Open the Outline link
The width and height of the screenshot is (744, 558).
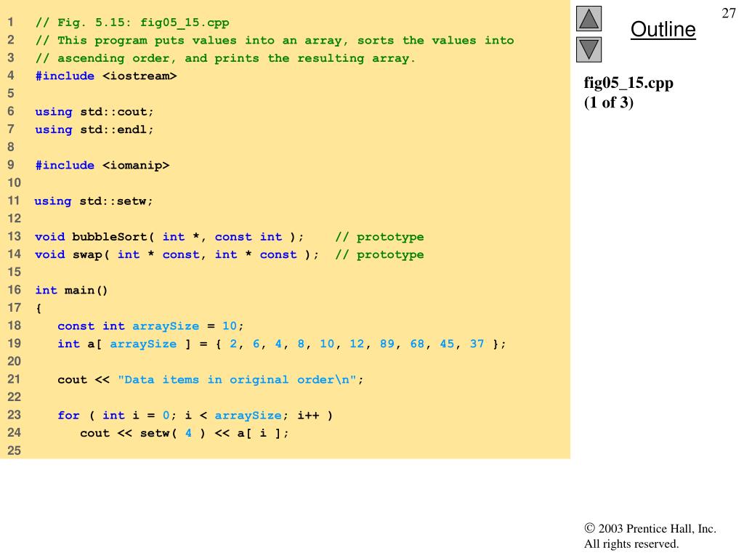[x=663, y=29]
